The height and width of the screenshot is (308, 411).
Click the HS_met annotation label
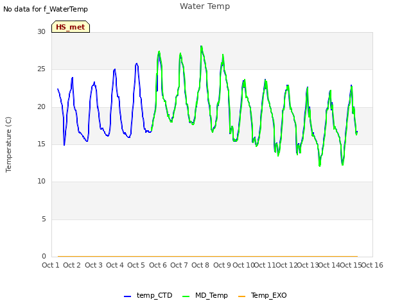pos(71,27)
